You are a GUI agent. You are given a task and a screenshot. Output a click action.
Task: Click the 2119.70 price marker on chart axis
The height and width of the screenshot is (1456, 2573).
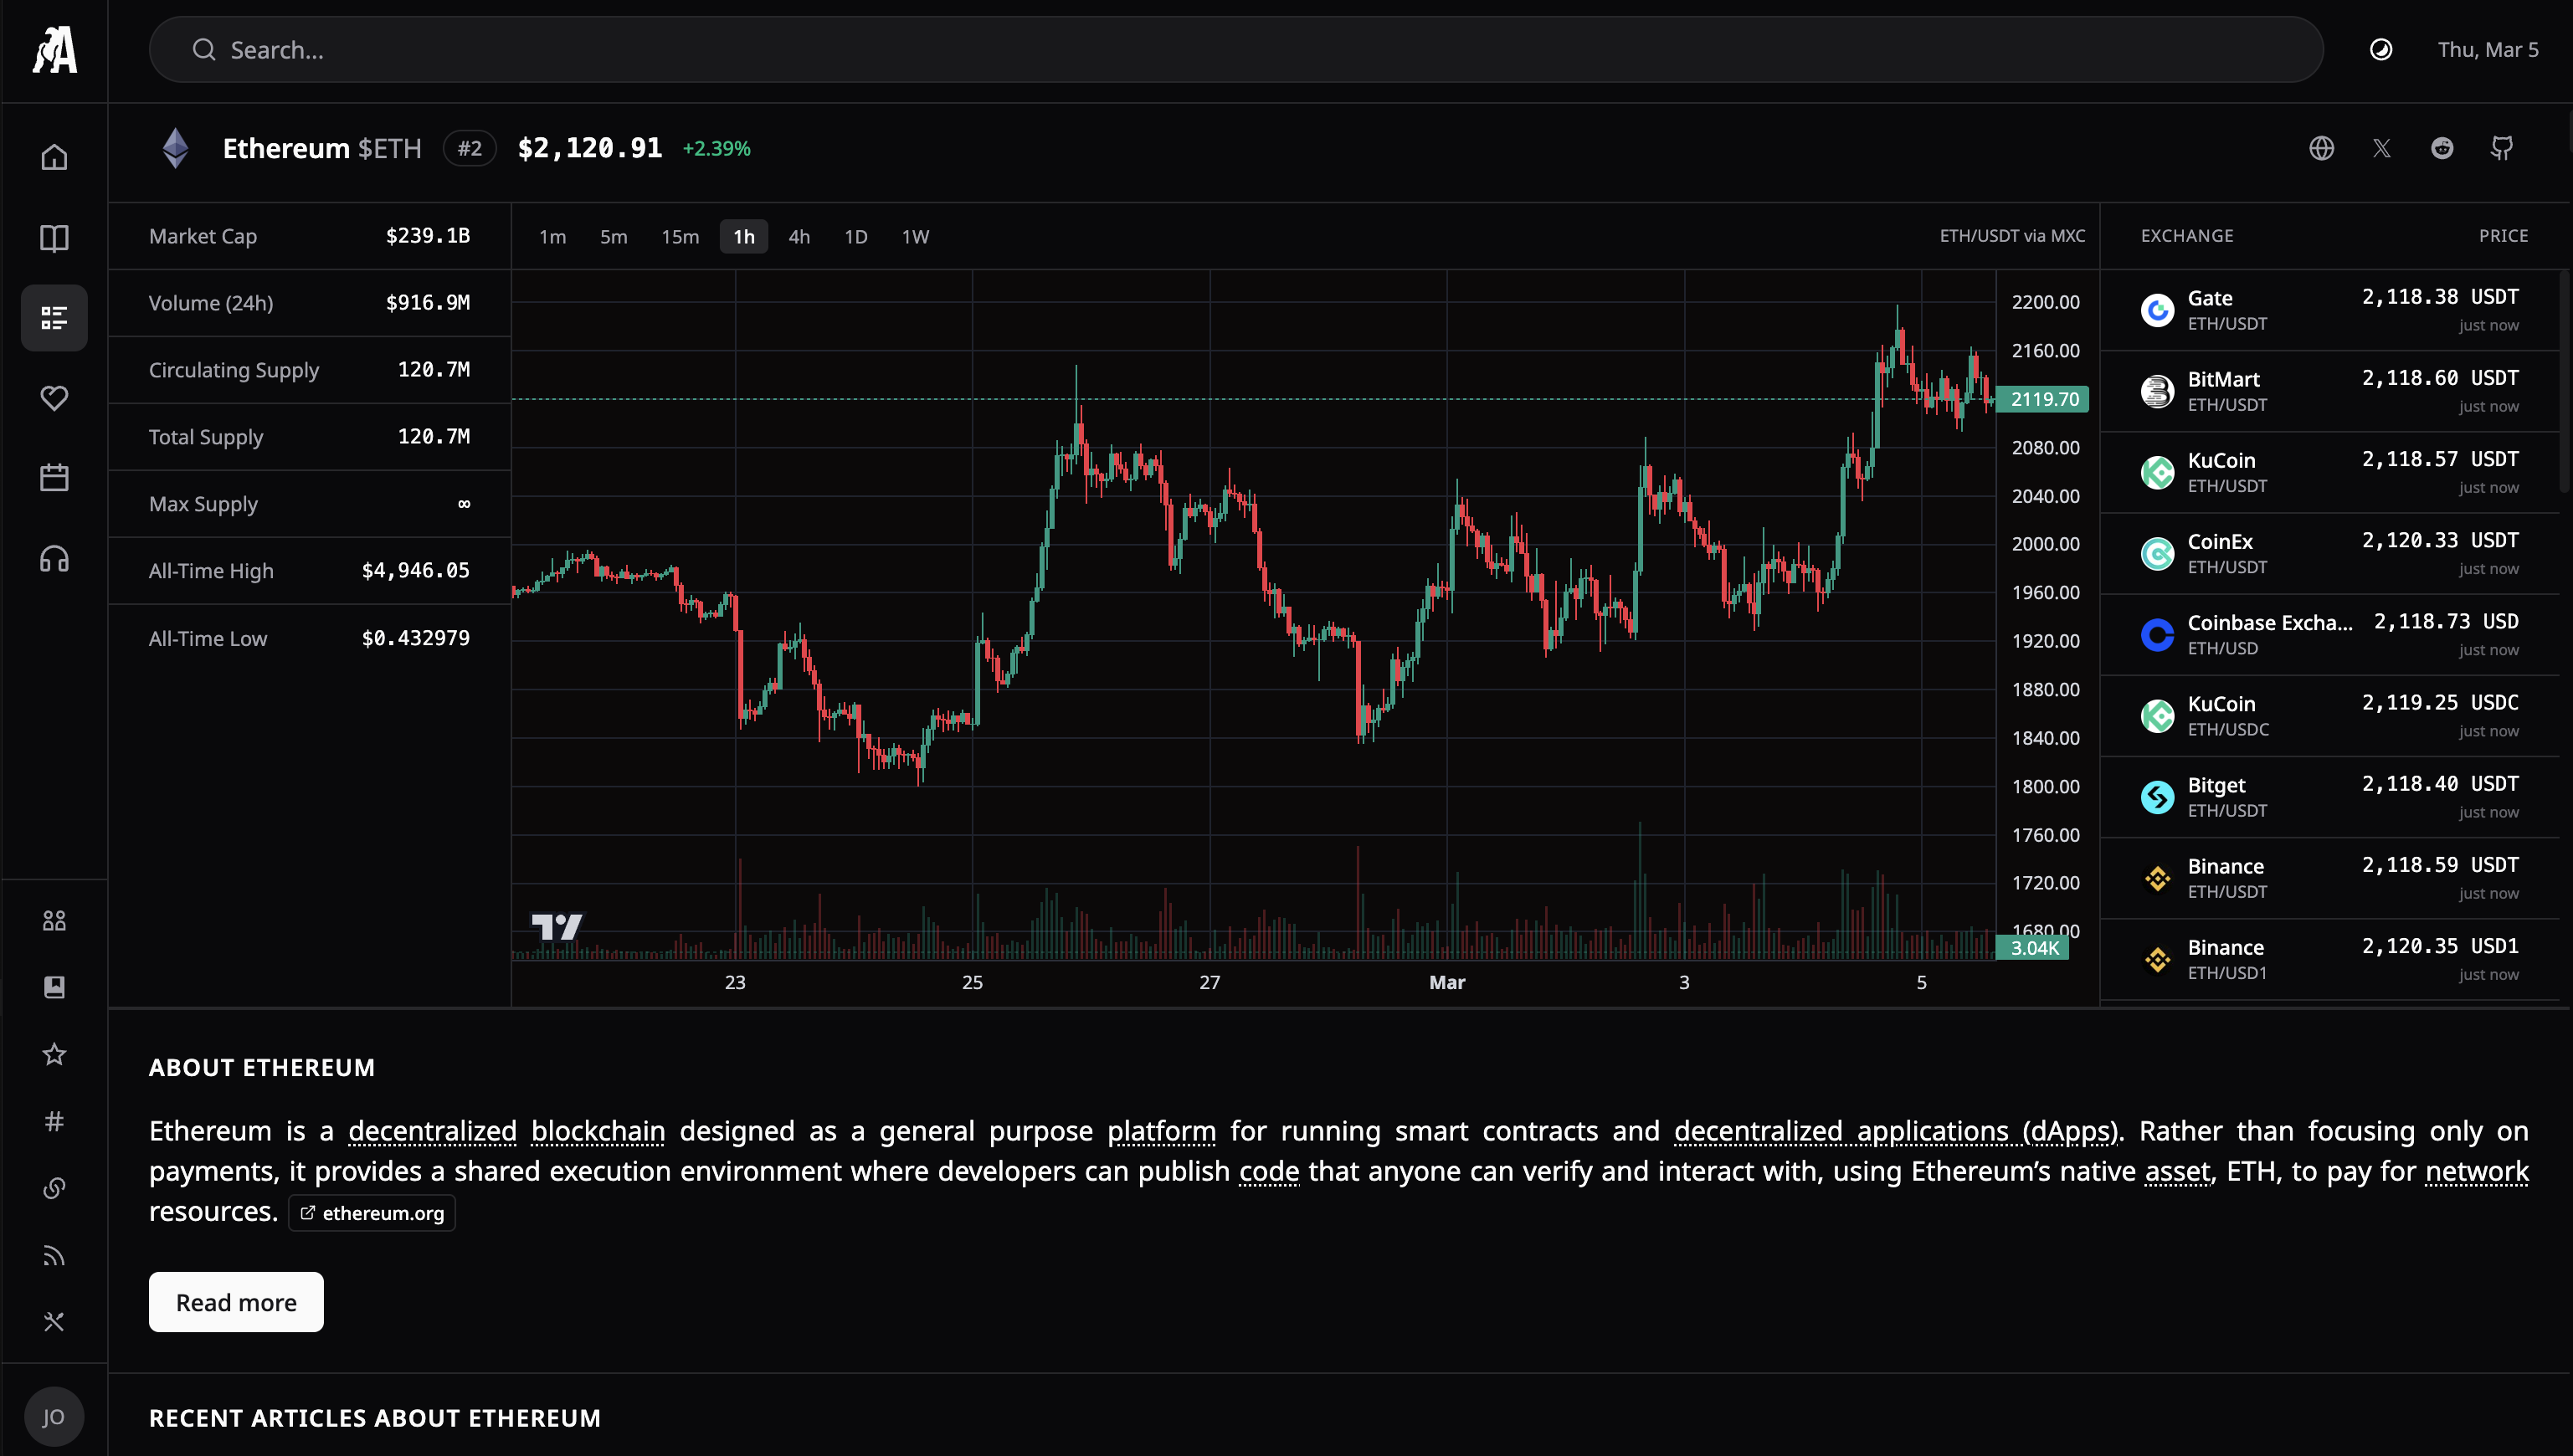pyautogui.click(x=2043, y=398)
